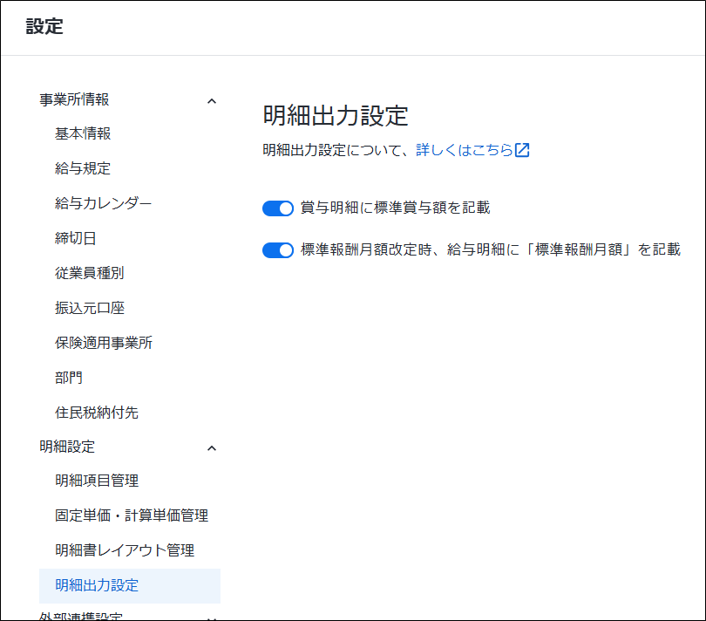Click the external link icon after 詳しくはこちら
This screenshot has height=621, width=706.
(x=522, y=150)
